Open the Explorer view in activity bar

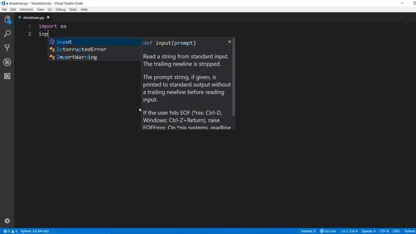point(7,19)
